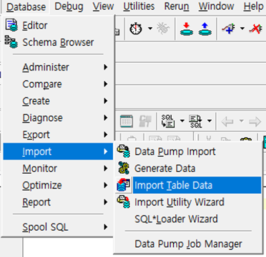The image size is (266, 257).
Task: Click the red down-arrow database icon
Action: [x=187, y=29]
